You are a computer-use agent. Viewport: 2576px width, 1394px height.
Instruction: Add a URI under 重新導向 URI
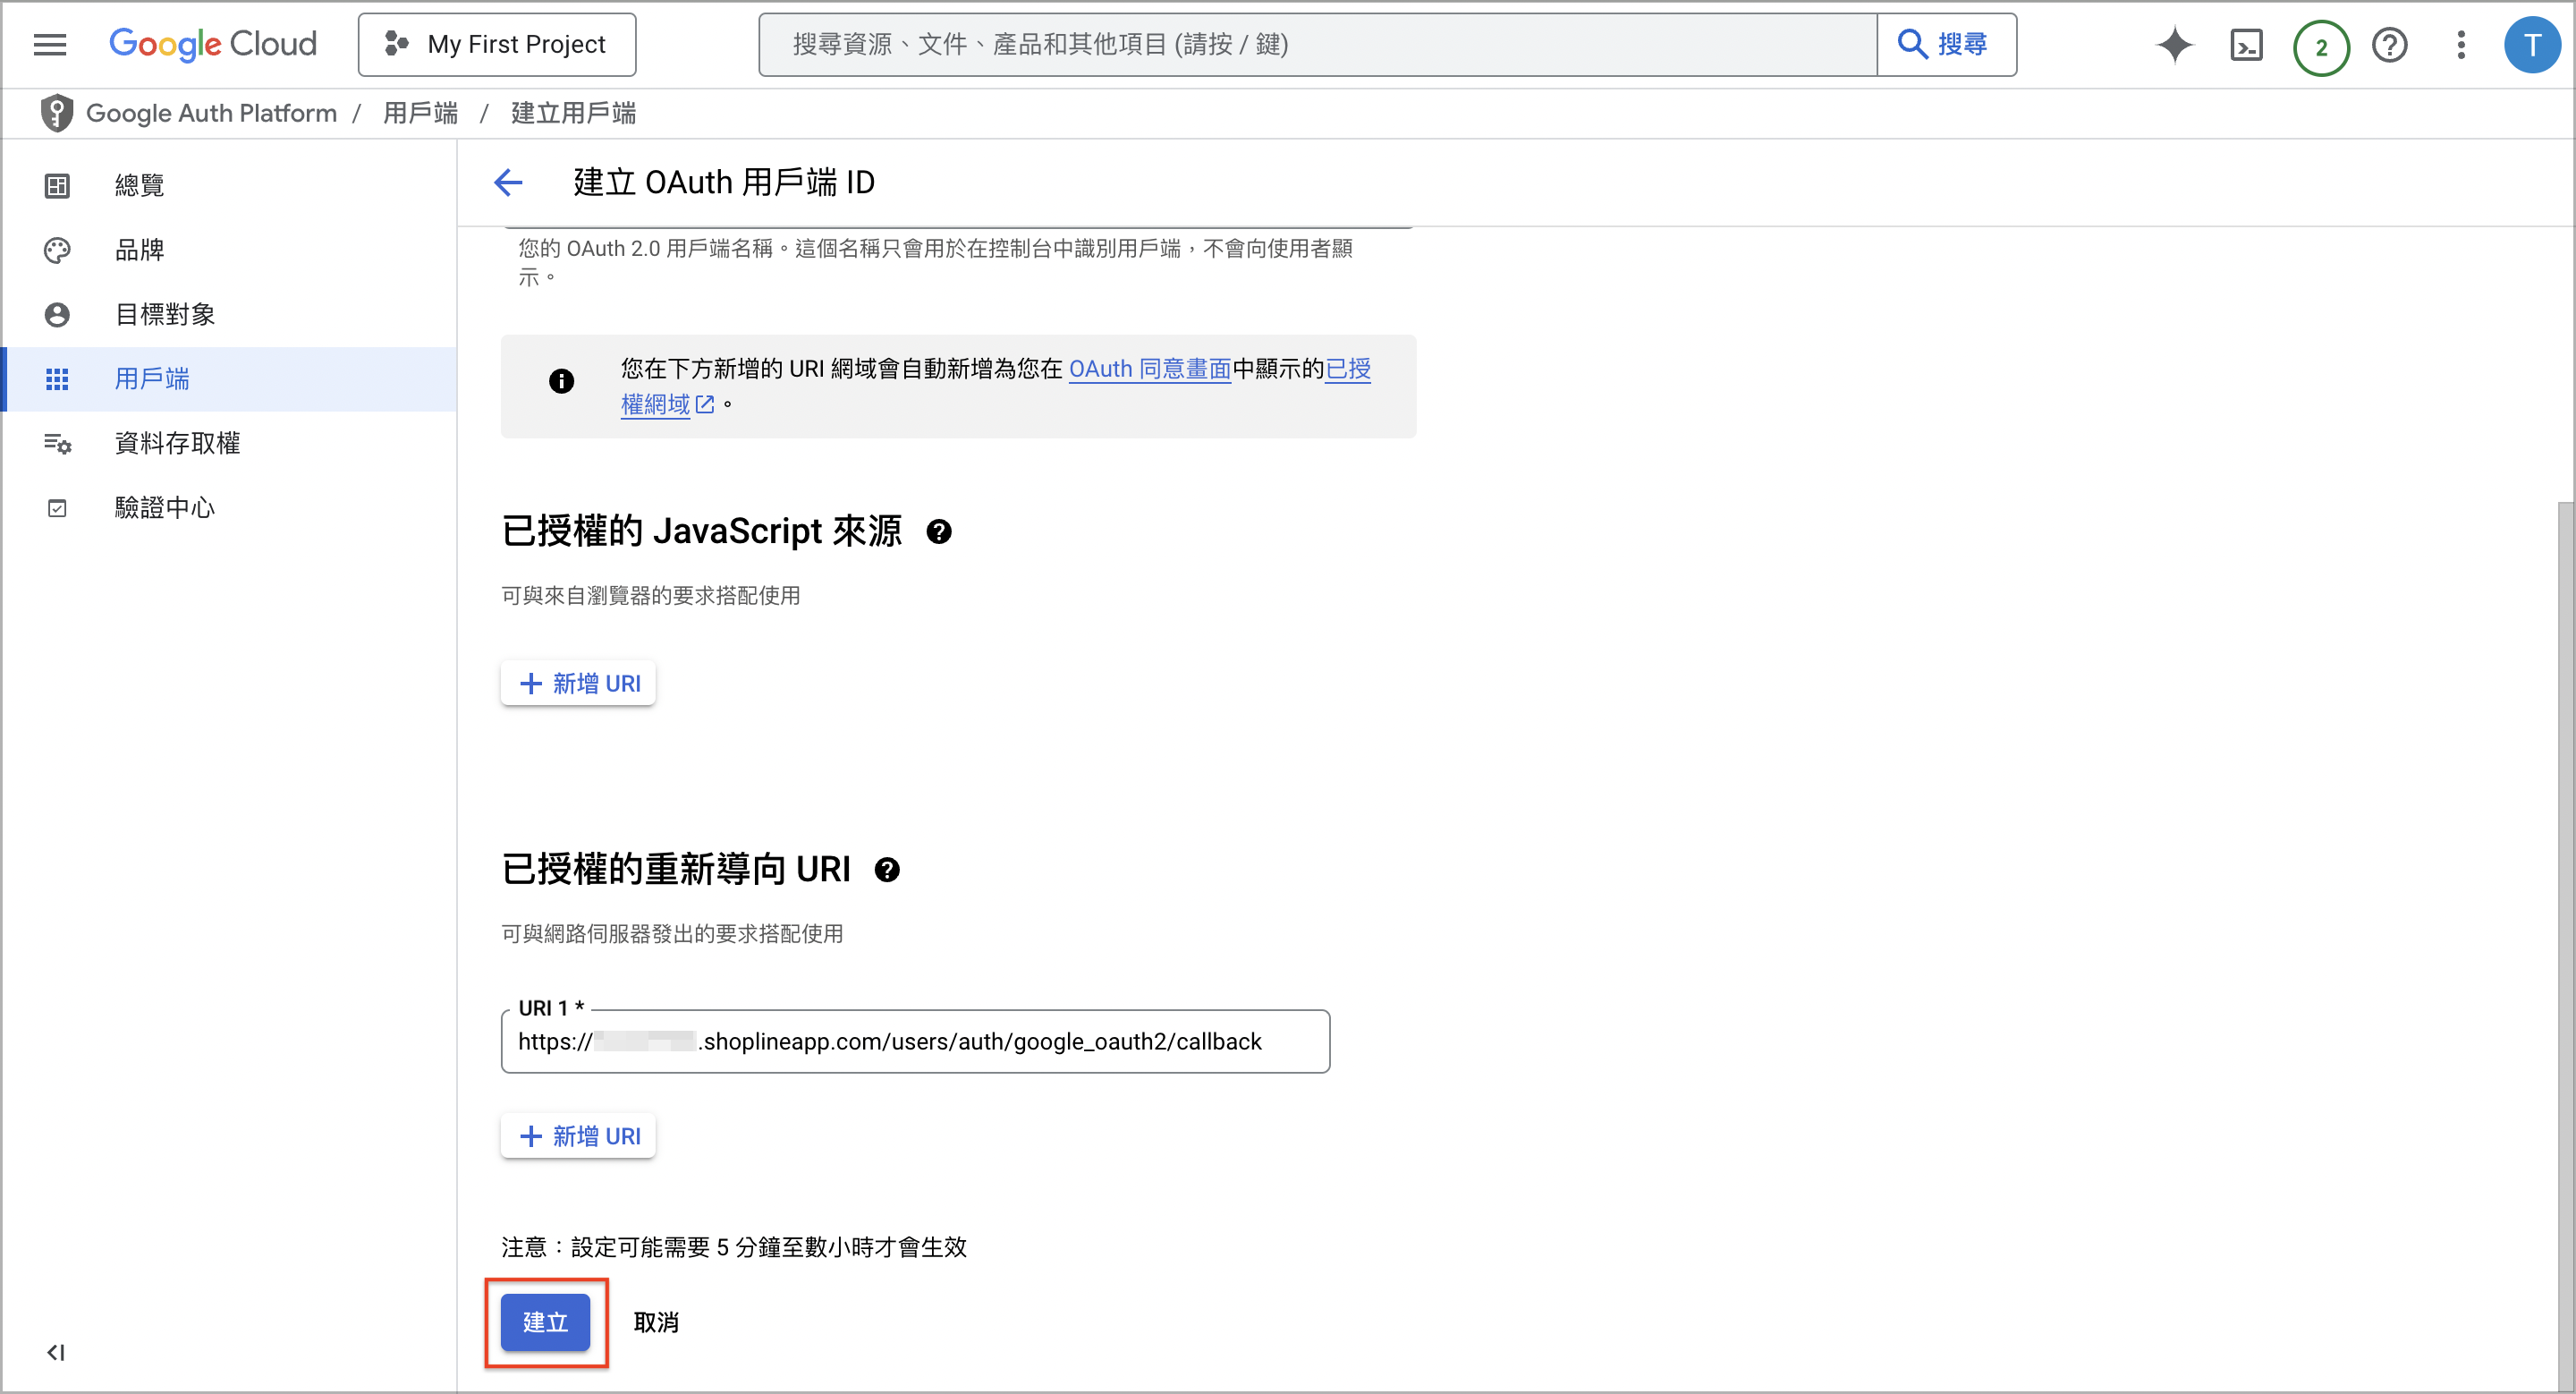(x=579, y=1136)
